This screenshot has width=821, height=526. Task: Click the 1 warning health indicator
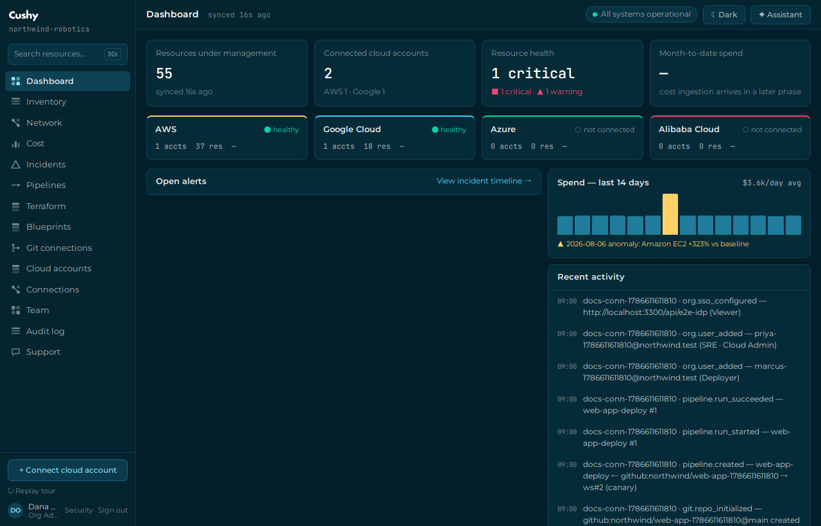(x=560, y=92)
